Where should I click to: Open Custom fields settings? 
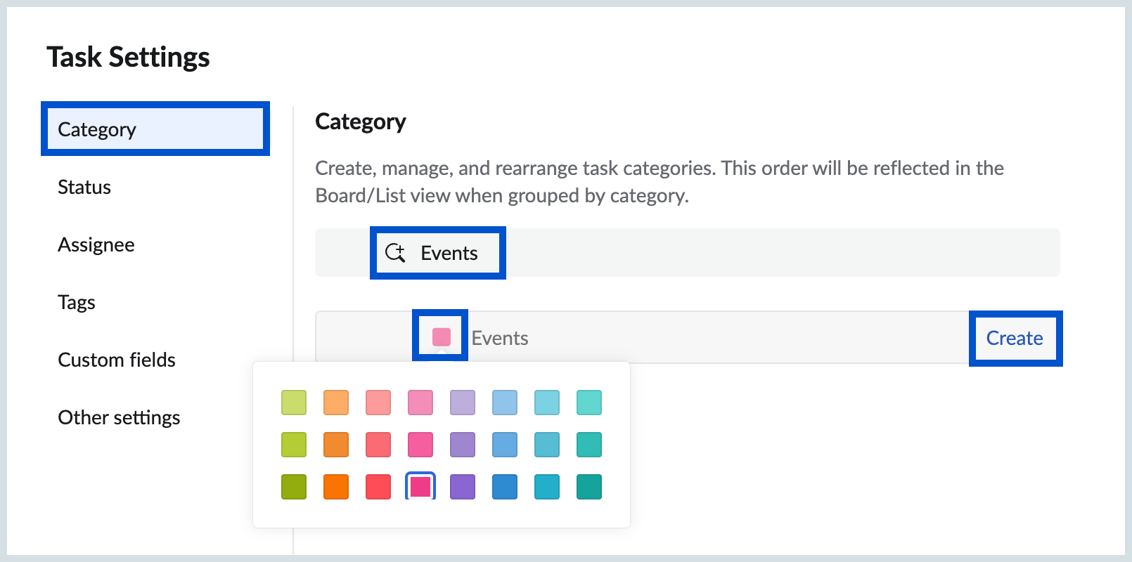pyautogui.click(x=117, y=360)
